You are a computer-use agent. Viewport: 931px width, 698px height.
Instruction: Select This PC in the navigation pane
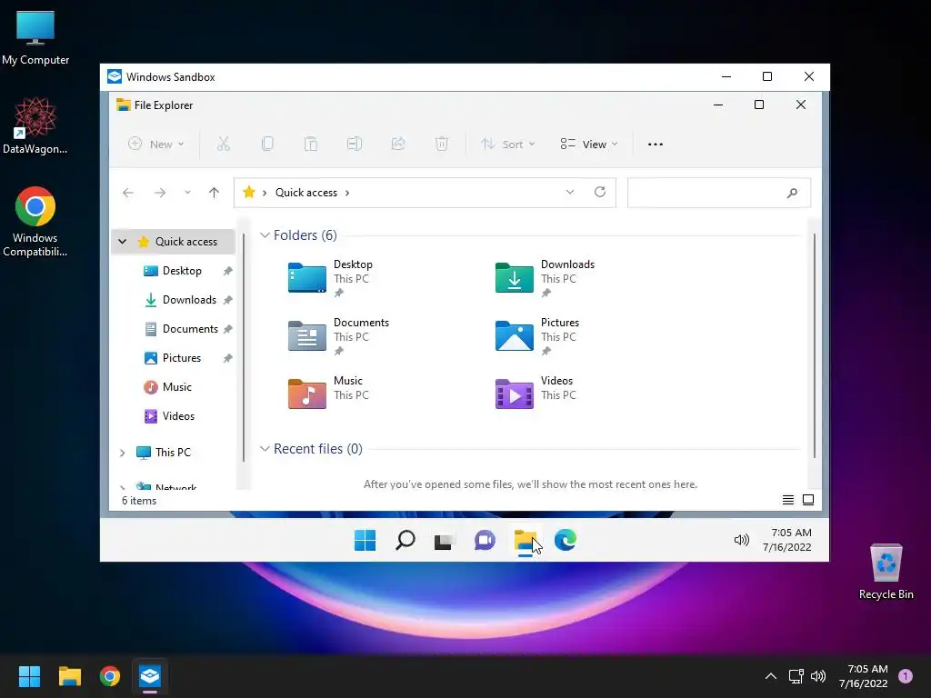pyautogui.click(x=174, y=453)
